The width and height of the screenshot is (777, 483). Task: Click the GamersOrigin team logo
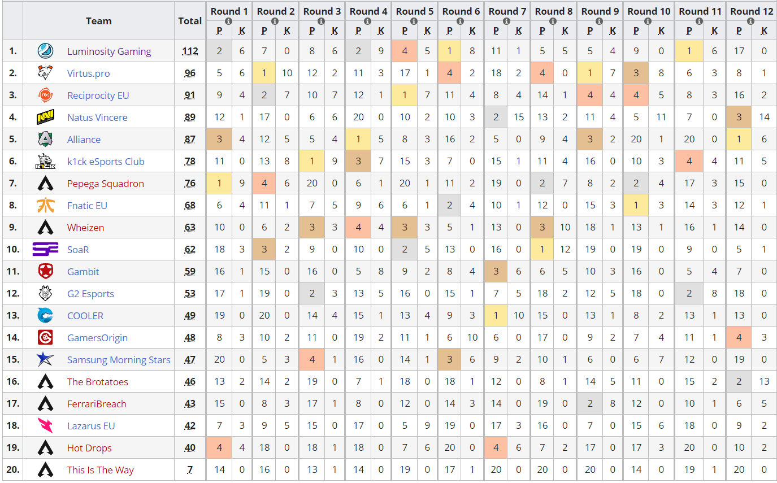pyautogui.click(x=45, y=338)
